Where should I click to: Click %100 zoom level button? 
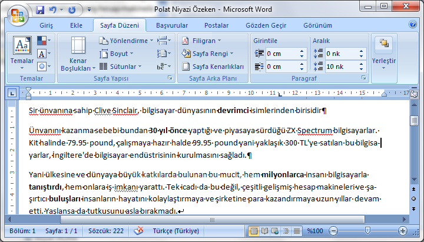click(315, 231)
